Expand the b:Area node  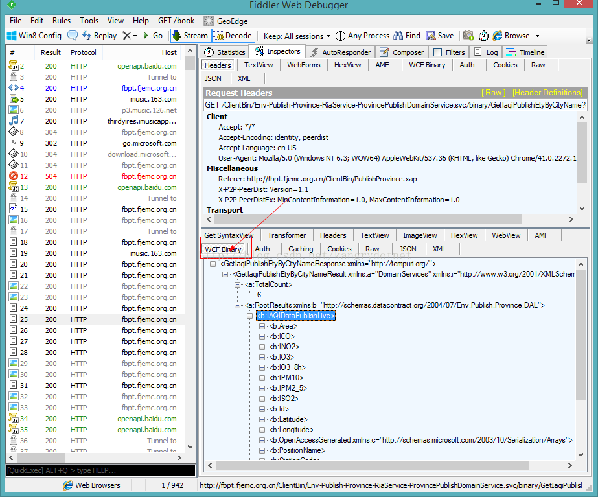[262, 326]
